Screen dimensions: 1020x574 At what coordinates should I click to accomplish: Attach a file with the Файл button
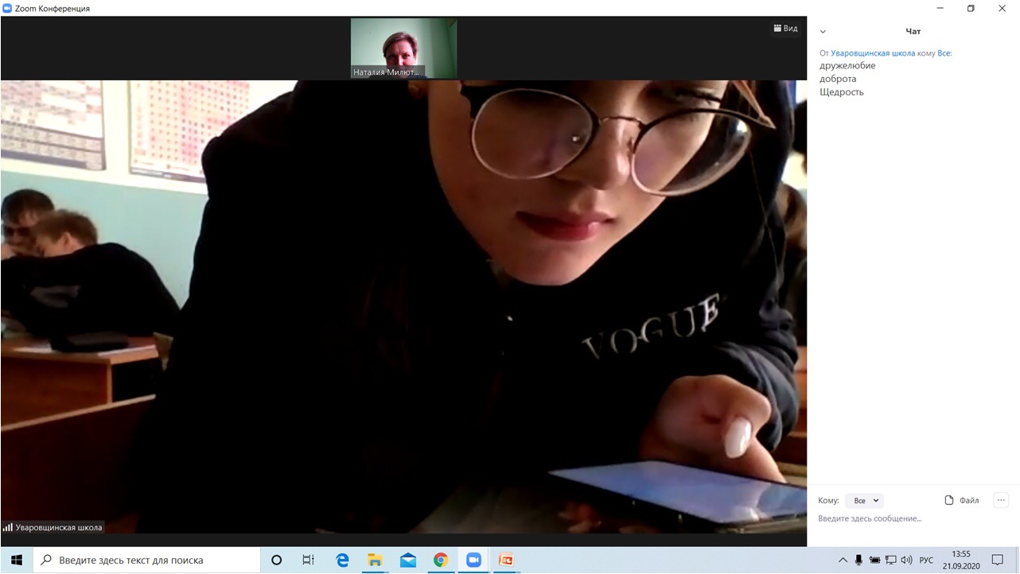[x=962, y=501]
